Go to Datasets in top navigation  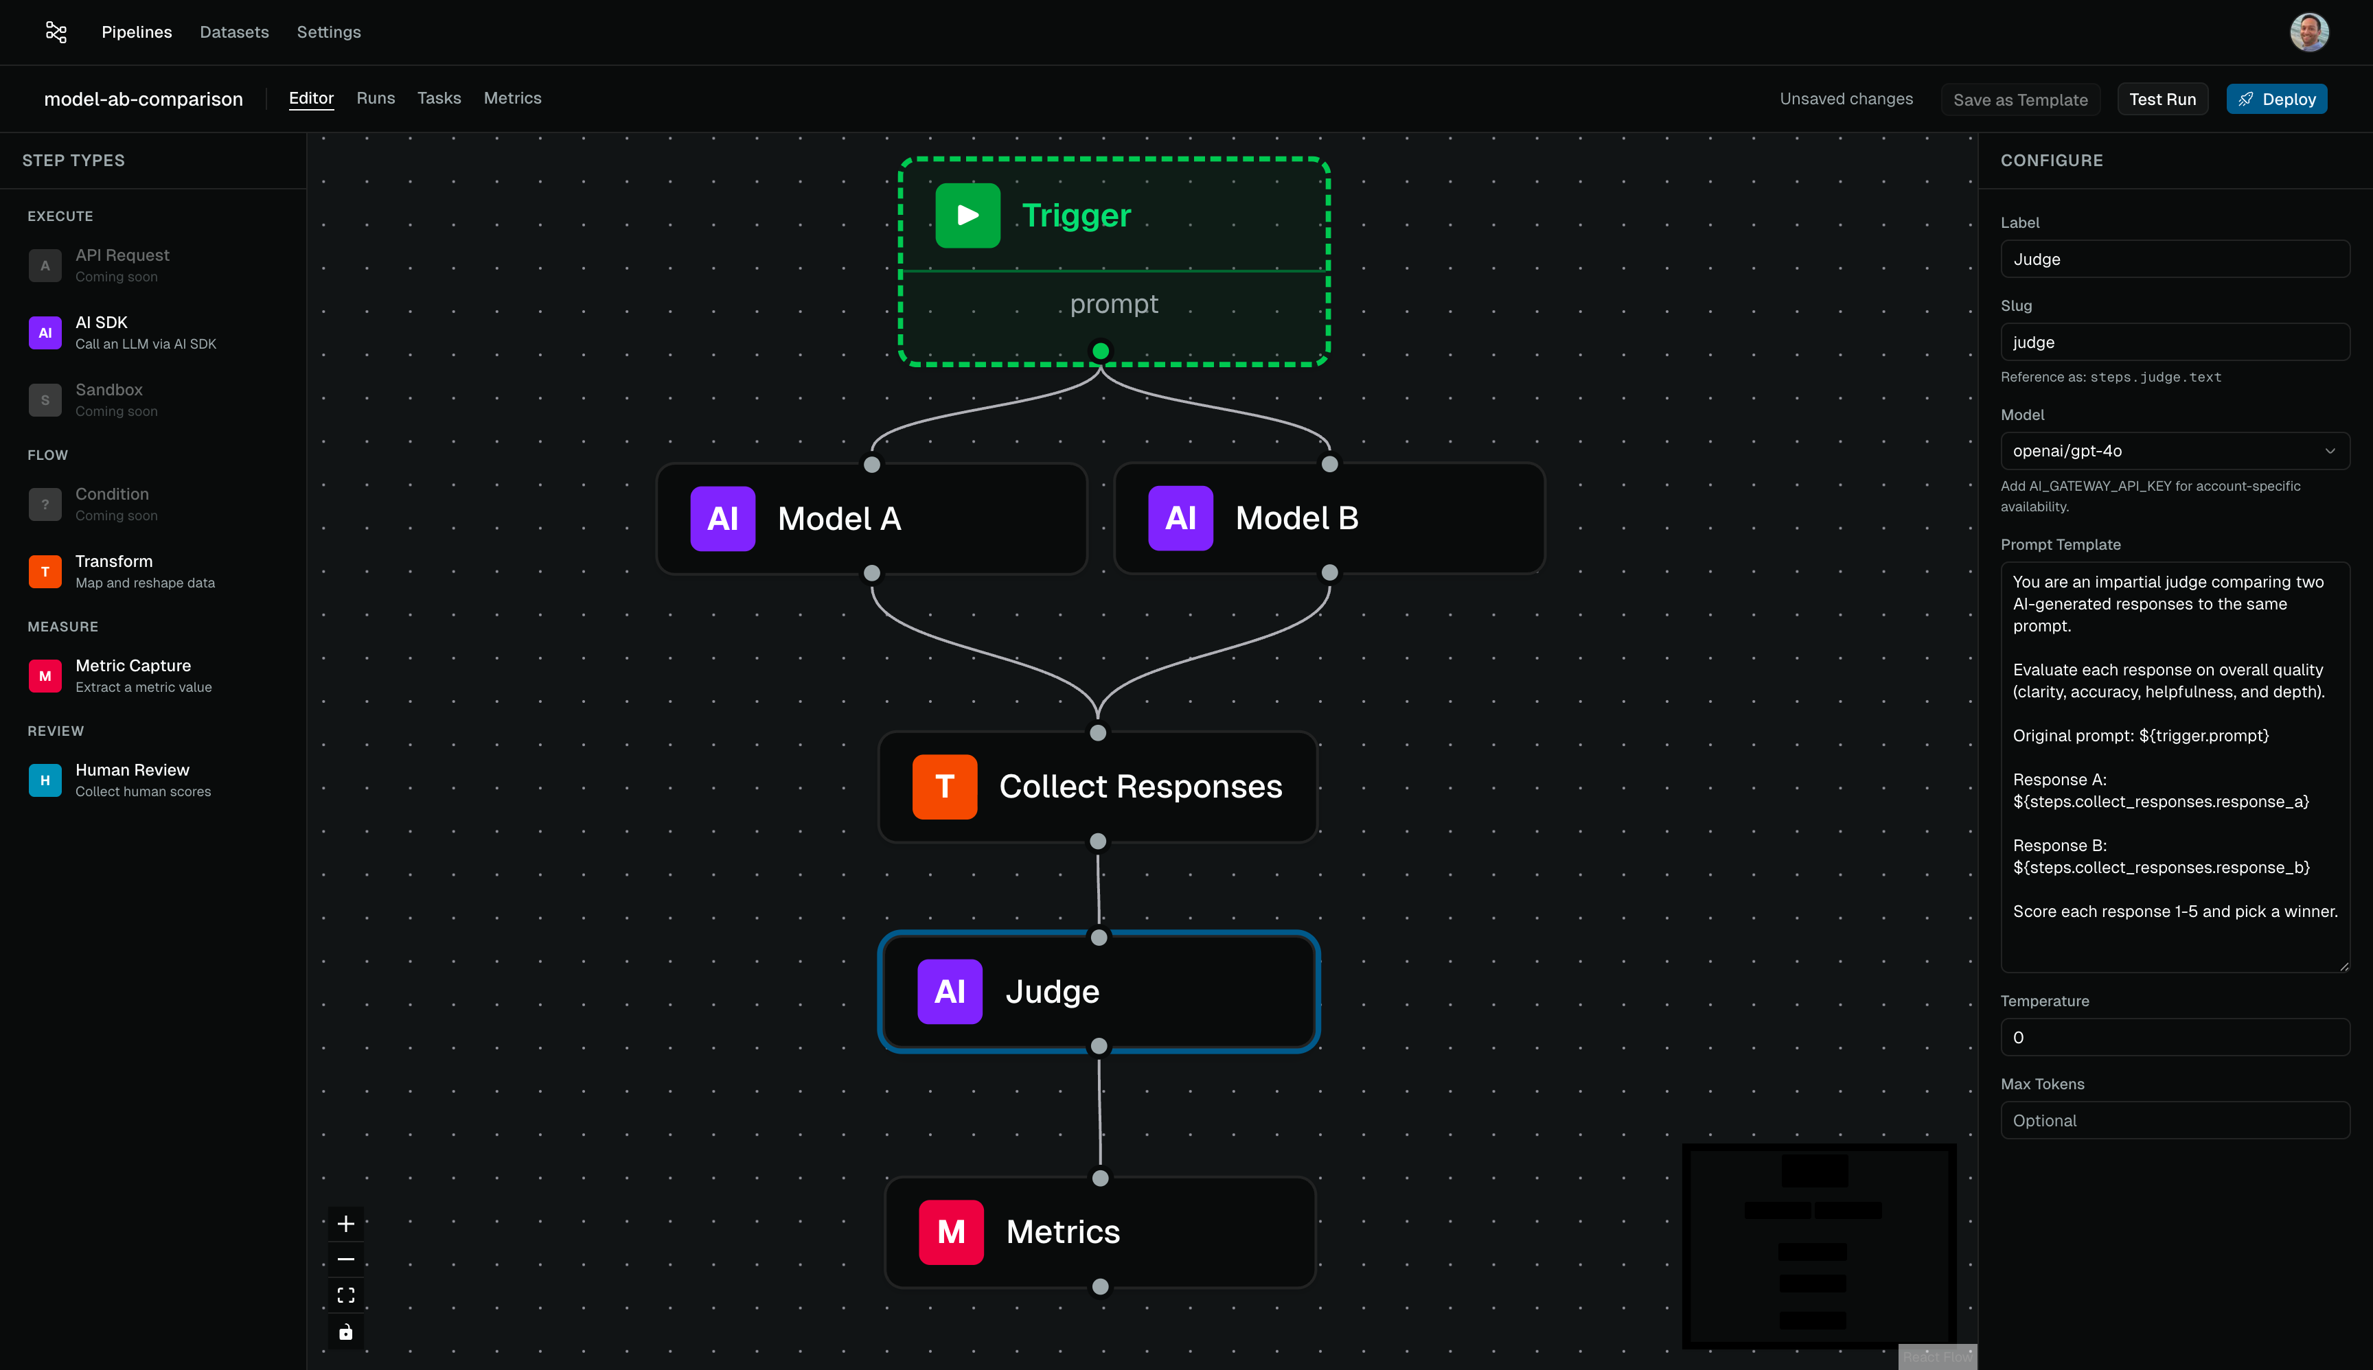point(234,32)
